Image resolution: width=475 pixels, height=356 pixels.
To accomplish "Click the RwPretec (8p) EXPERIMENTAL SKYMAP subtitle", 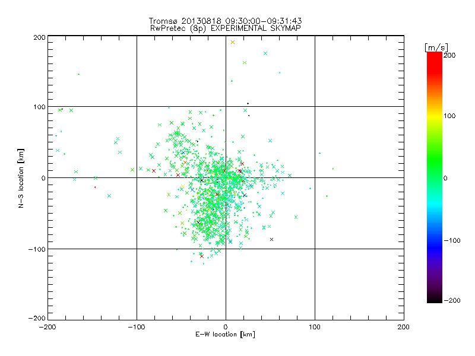I will click(x=226, y=28).
